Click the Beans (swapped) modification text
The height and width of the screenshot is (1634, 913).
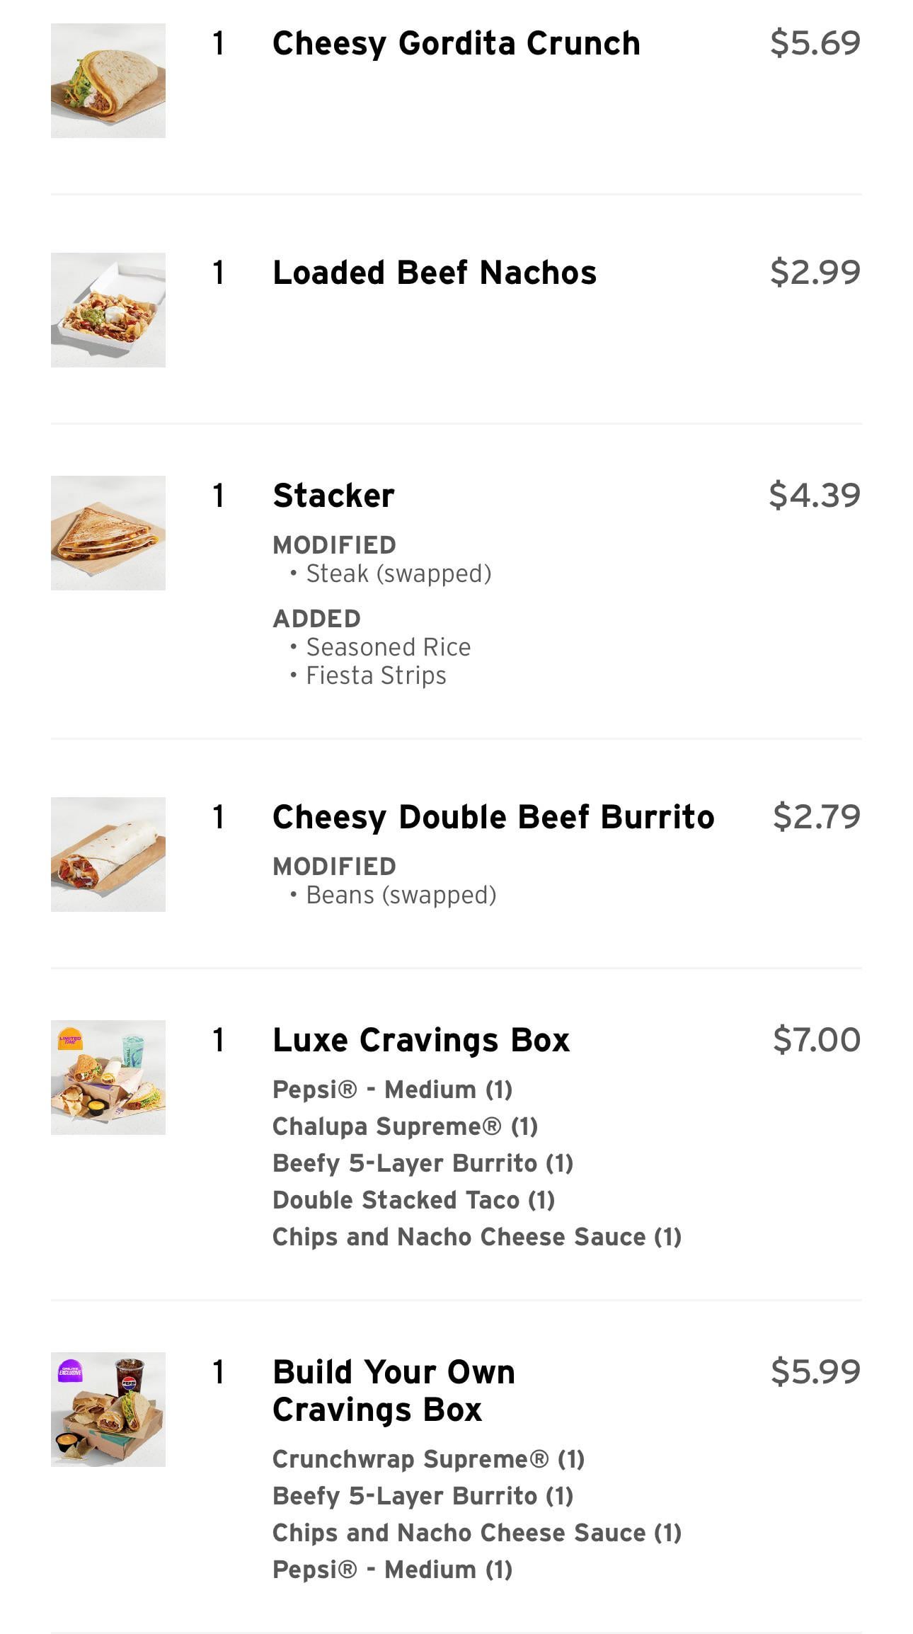(x=401, y=895)
